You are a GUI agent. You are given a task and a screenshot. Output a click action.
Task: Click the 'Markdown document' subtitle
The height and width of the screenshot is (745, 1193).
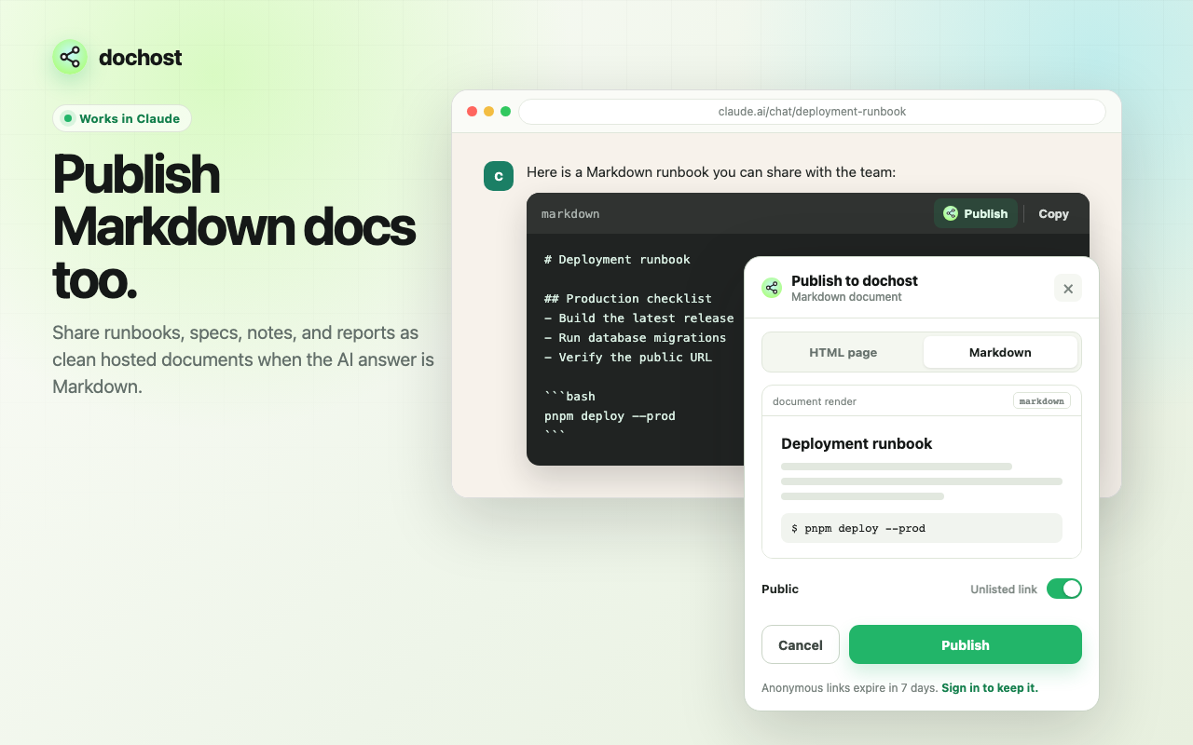[x=846, y=297]
